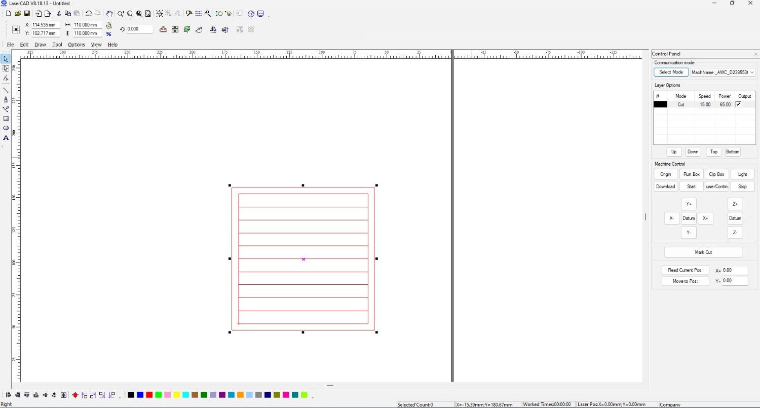Pick the yellow color swatch in the palette
Image resolution: width=760 pixels, height=408 pixels.
(176, 395)
